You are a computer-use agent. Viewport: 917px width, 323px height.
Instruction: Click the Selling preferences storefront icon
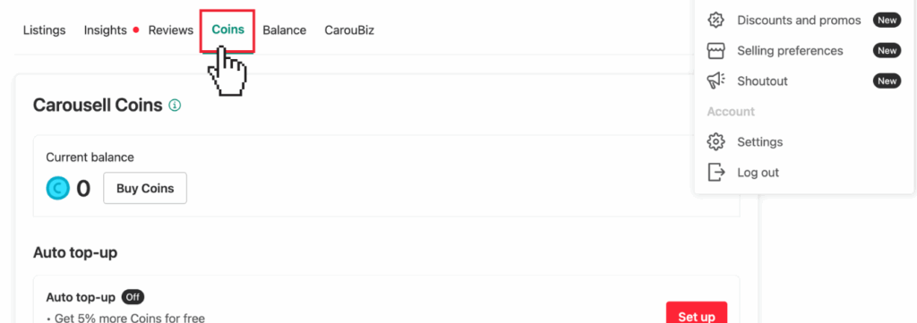pyautogui.click(x=716, y=51)
